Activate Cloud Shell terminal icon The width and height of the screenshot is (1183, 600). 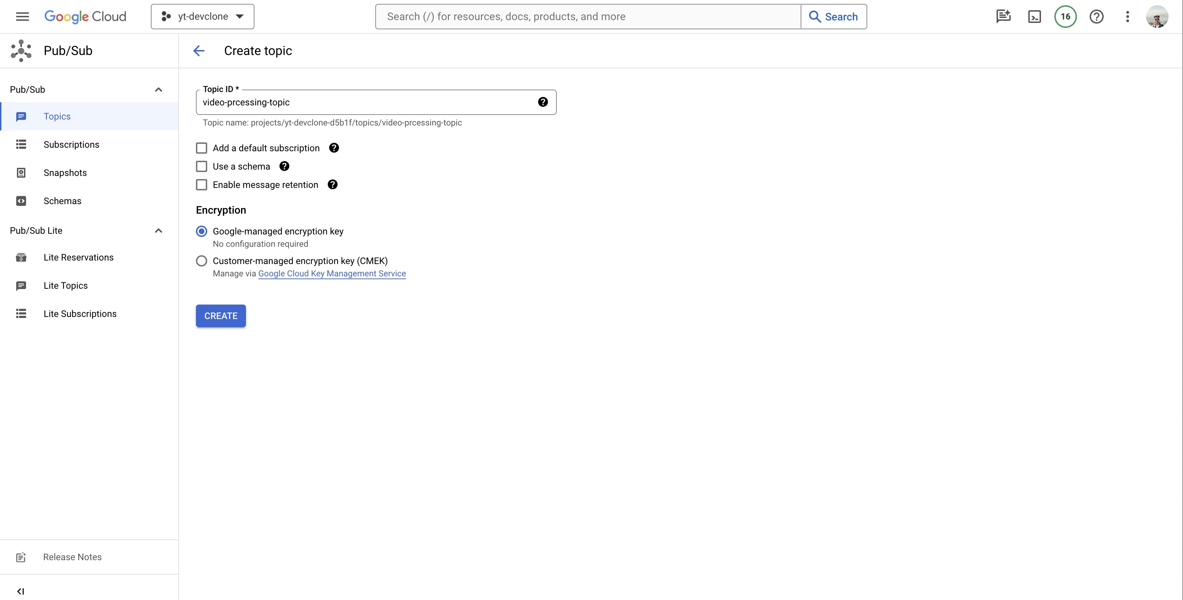pos(1034,17)
